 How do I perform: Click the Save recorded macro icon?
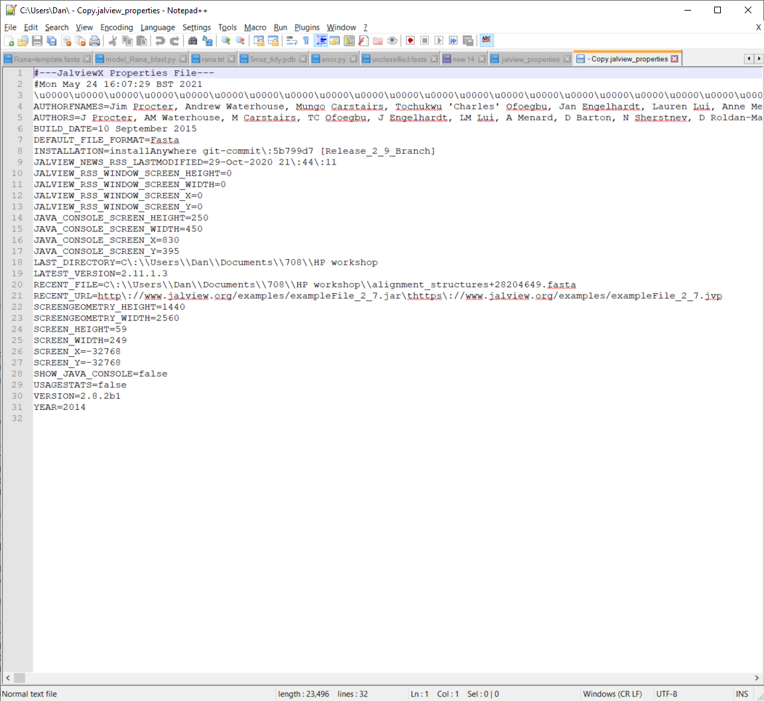tap(468, 41)
